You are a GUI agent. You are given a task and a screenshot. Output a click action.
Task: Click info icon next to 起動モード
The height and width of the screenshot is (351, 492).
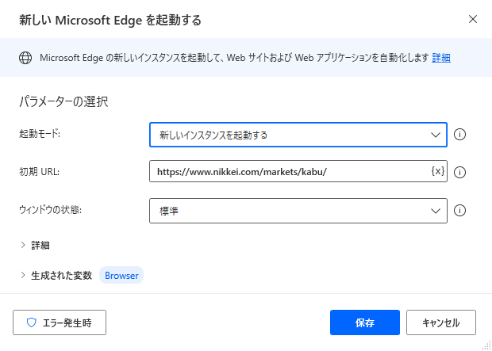tap(459, 135)
